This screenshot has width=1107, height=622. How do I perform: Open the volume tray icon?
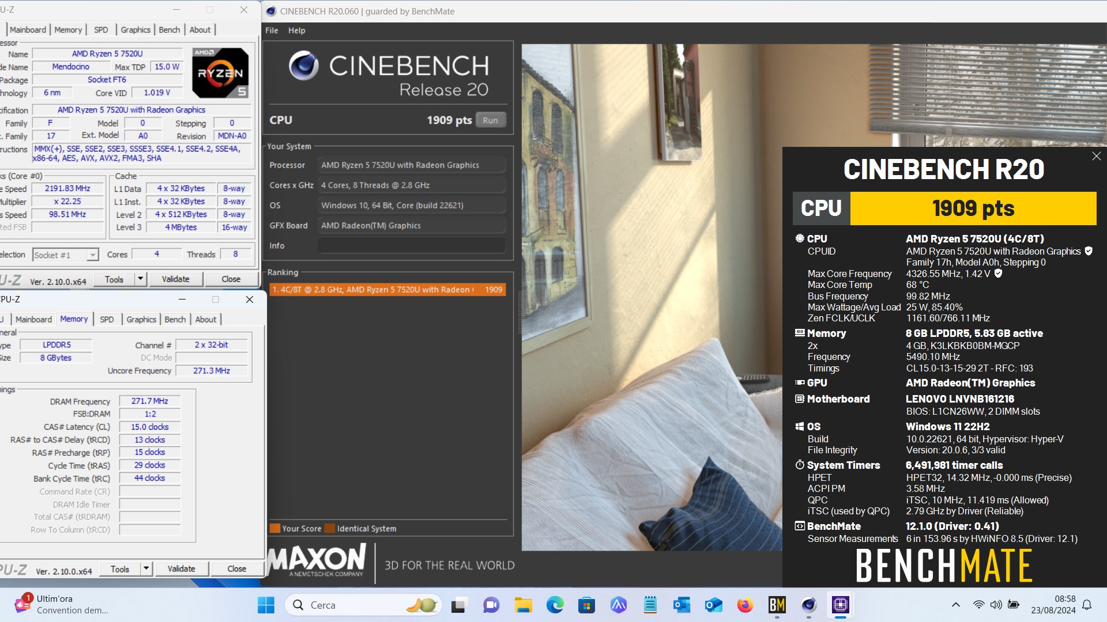coord(996,605)
